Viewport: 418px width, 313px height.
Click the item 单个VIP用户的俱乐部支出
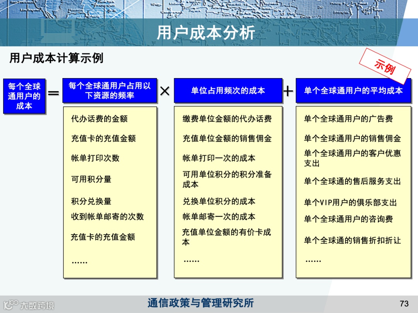coord(350,202)
